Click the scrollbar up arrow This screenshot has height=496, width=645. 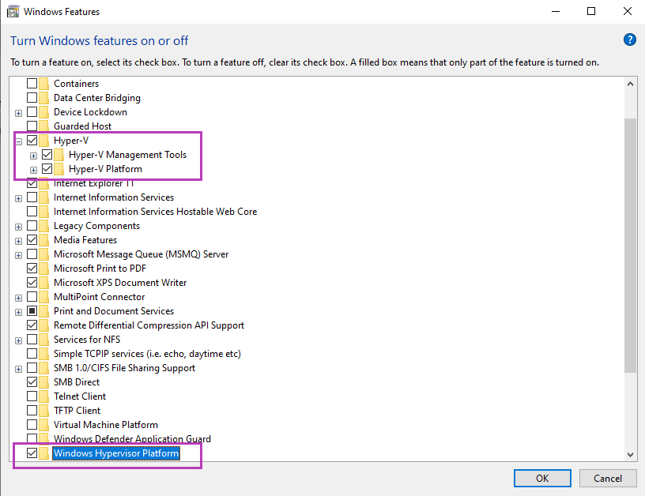[630, 84]
